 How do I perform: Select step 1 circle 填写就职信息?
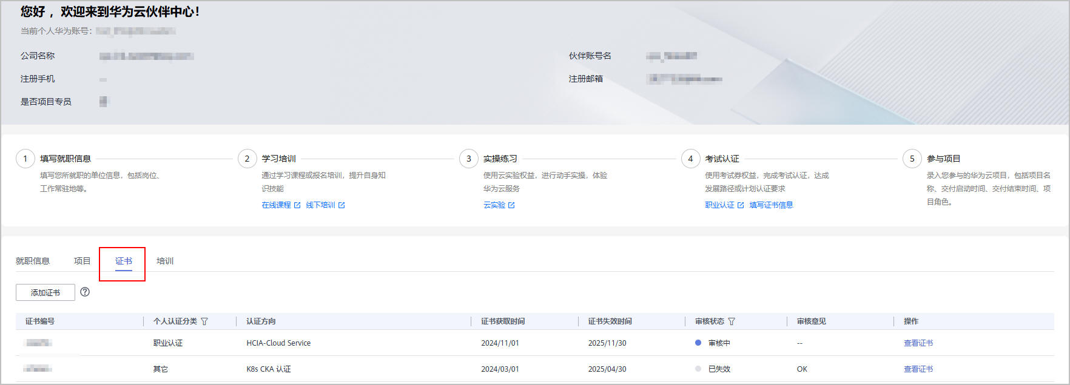(x=25, y=159)
